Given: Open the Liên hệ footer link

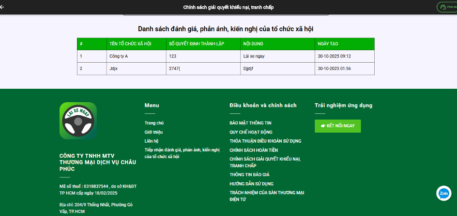Looking at the screenshot, I should tap(152, 141).
